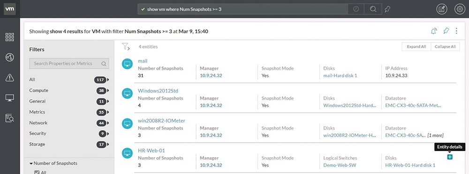Toggle the All checkbox under Number of Snapshots
469x174 pixels.
(37, 172)
